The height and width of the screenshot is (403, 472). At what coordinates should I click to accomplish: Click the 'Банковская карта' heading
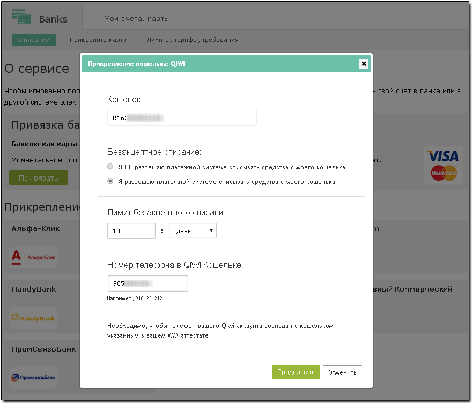[44, 144]
